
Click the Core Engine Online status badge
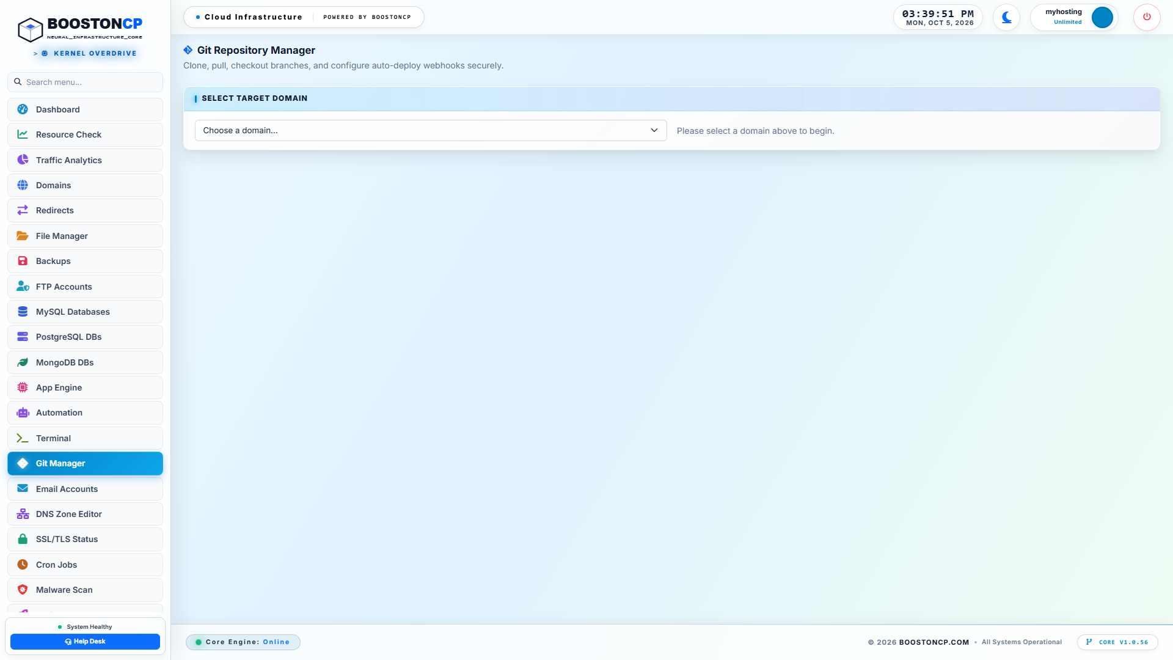pos(243,642)
